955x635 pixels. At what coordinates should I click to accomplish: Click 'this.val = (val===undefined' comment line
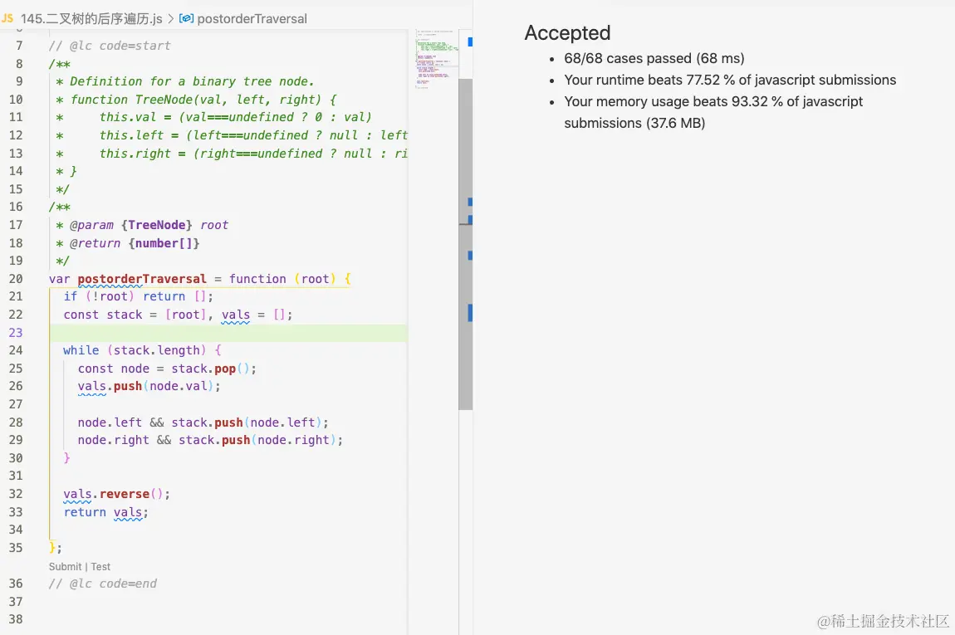[213, 117]
